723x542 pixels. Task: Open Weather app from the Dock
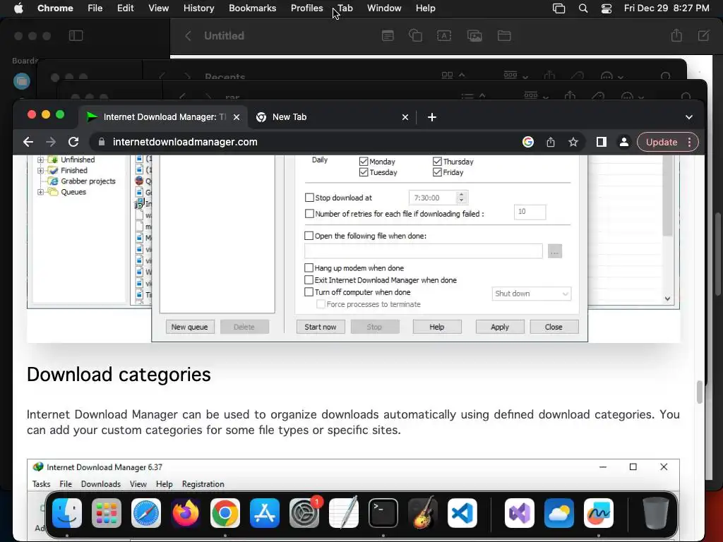pos(559,513)
